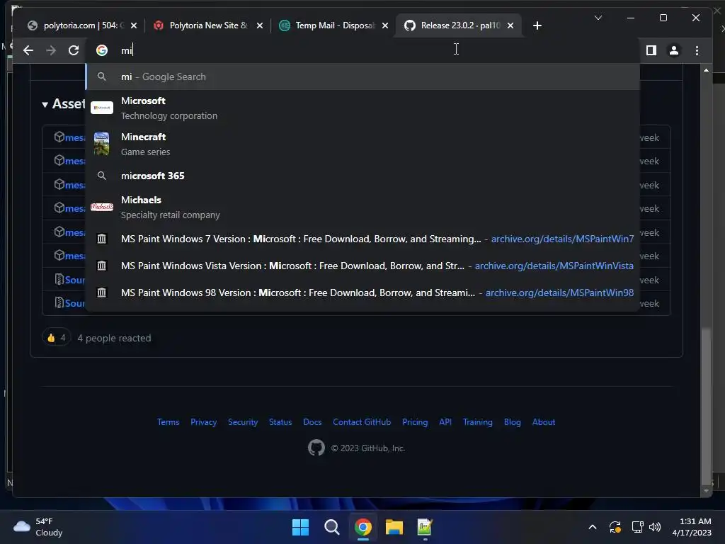Open the clock showing 1:31 AM
725x544 pixels.
[692, 527]
